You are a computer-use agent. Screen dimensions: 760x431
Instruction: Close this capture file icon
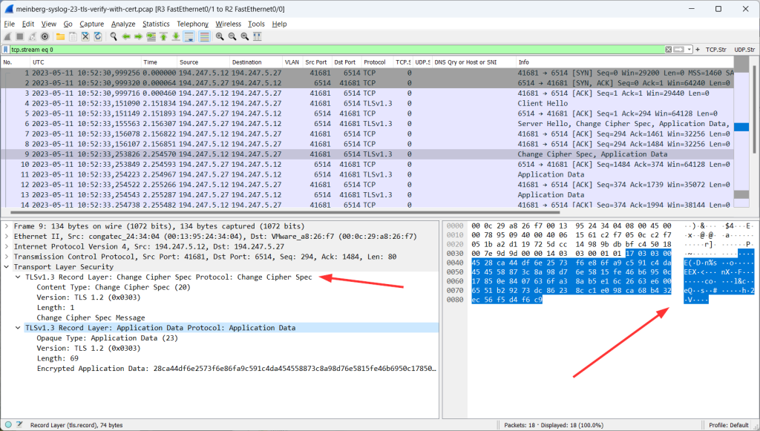(85, 36)
